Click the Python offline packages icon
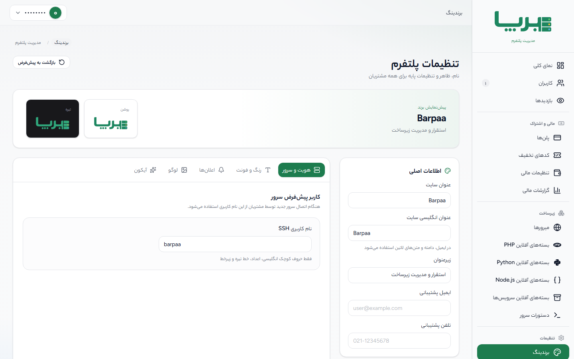 pyautogui.click(x=557, y=262)
